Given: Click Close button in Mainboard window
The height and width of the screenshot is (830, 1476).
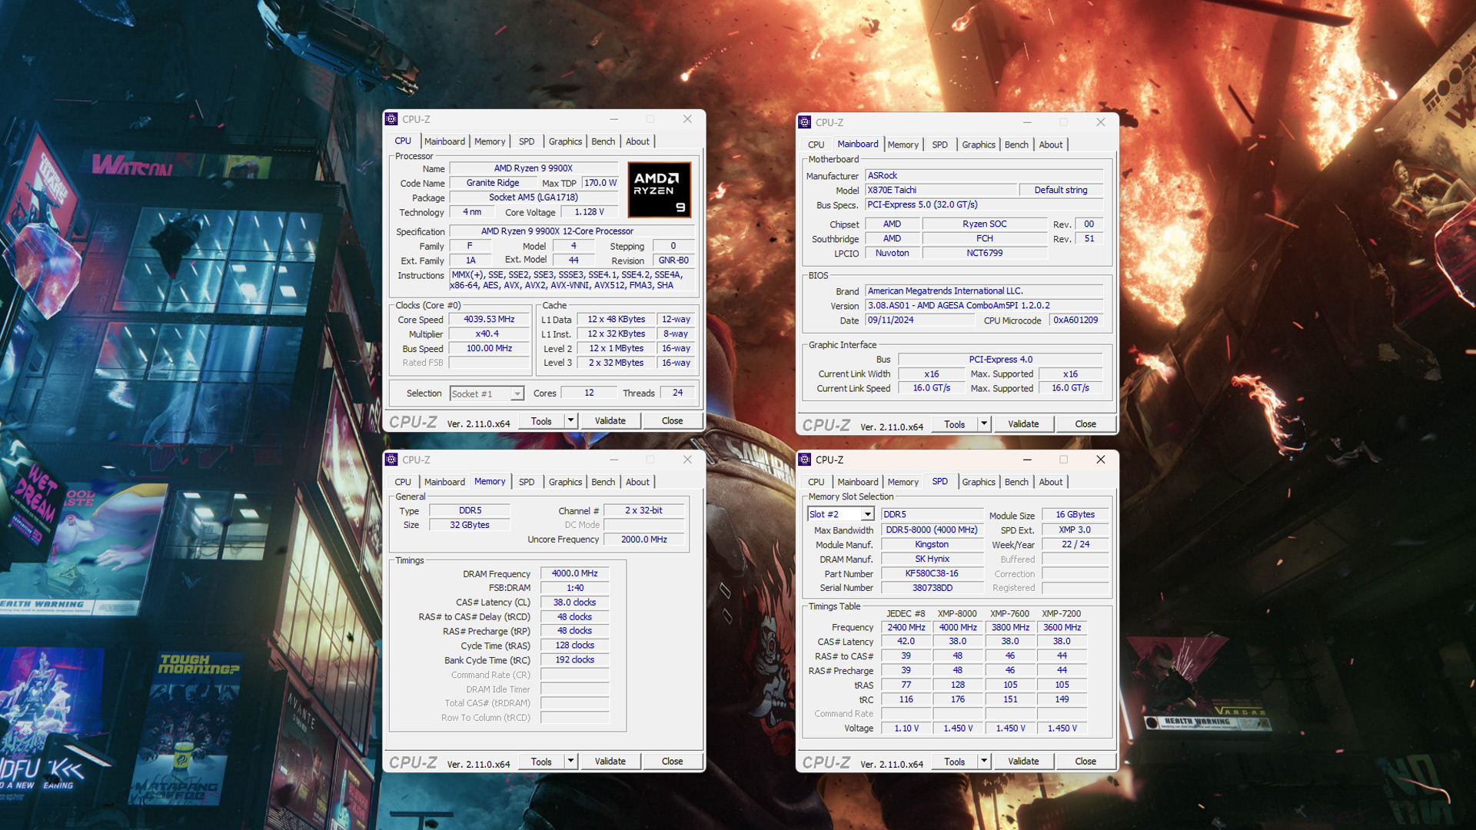Looking at the screenshot, I should point(1085,423).
